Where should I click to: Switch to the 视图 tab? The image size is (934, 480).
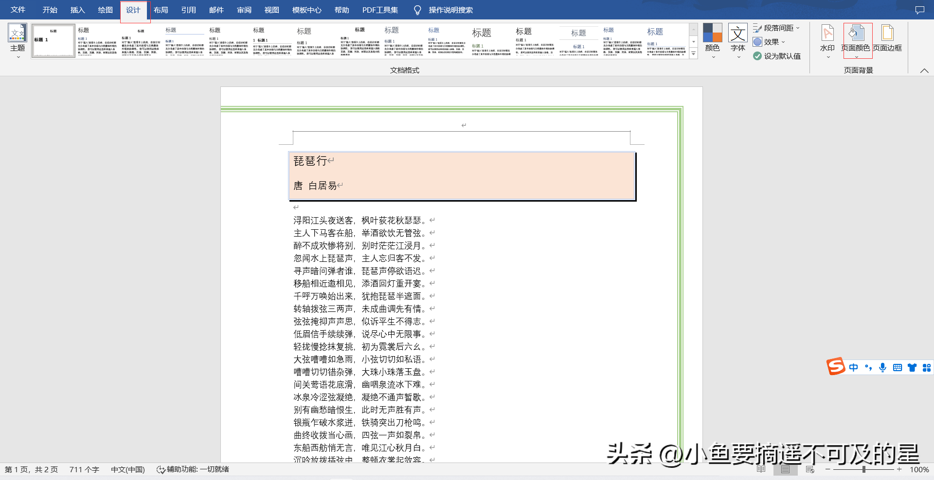point(271,10)
